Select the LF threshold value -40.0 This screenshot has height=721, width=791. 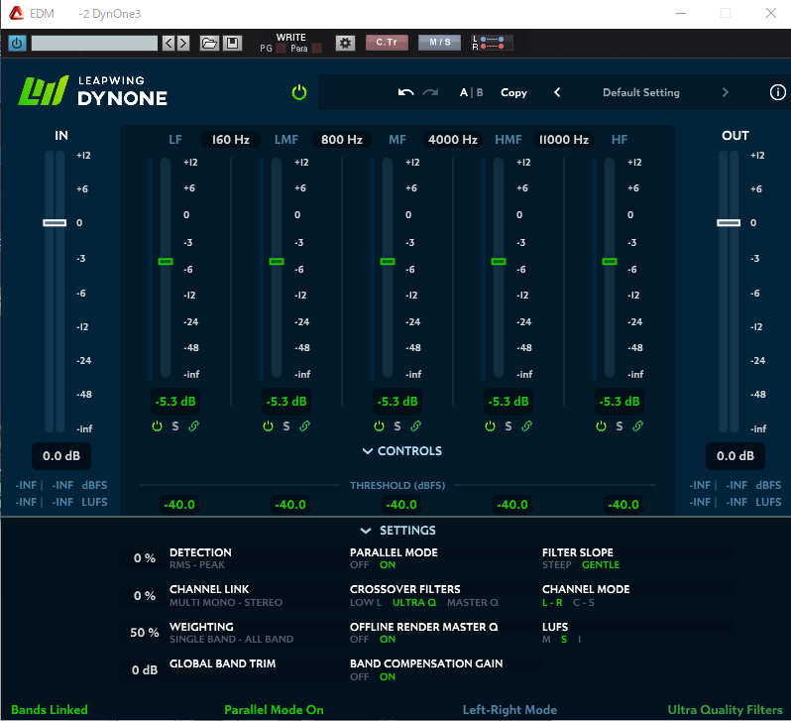tap(179, 505)
